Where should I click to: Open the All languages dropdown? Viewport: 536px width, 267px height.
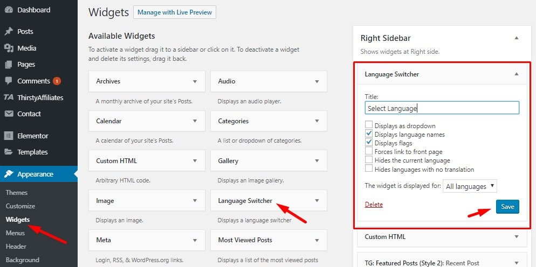(470, 186)
